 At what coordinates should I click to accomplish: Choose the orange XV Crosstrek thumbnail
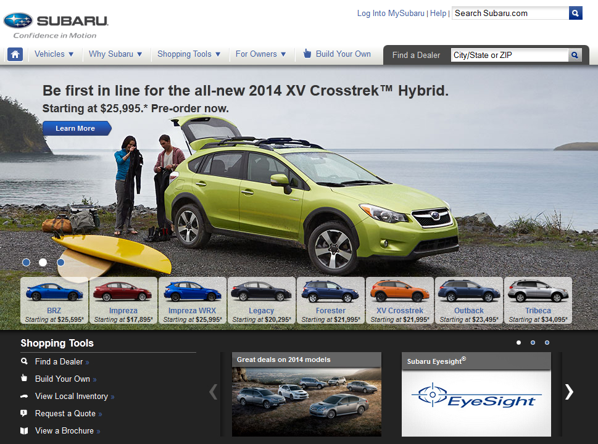[400, 300]
